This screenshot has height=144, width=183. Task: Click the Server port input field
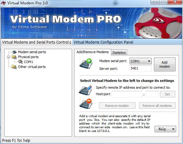click(x=141, y=68)
